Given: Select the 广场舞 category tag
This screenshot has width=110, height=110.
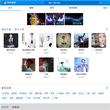Looking at the screenshot, I should click(x=55, y=98).
